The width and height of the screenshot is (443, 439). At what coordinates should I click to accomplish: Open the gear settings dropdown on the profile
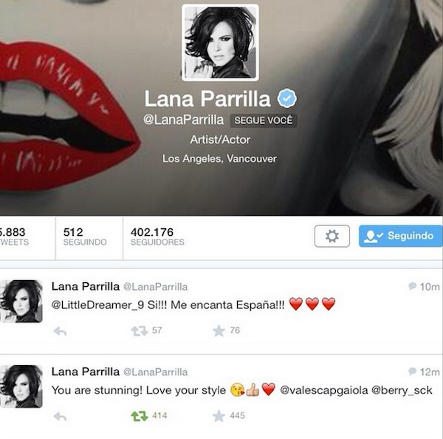coord(332,236)
